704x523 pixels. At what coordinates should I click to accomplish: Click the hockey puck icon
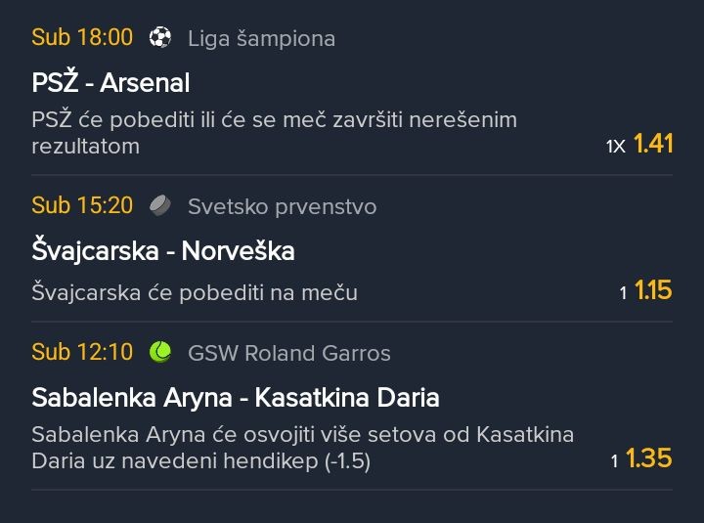[x=159, y=205]
